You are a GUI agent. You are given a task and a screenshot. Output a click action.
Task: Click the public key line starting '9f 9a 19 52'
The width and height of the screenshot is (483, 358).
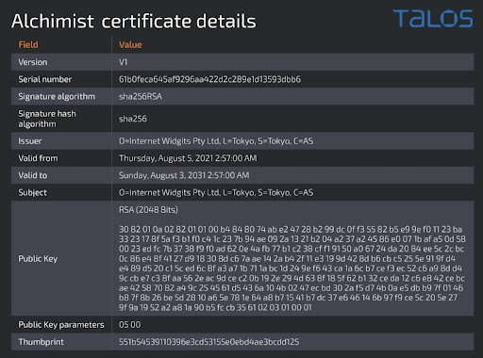coord(215,307)
